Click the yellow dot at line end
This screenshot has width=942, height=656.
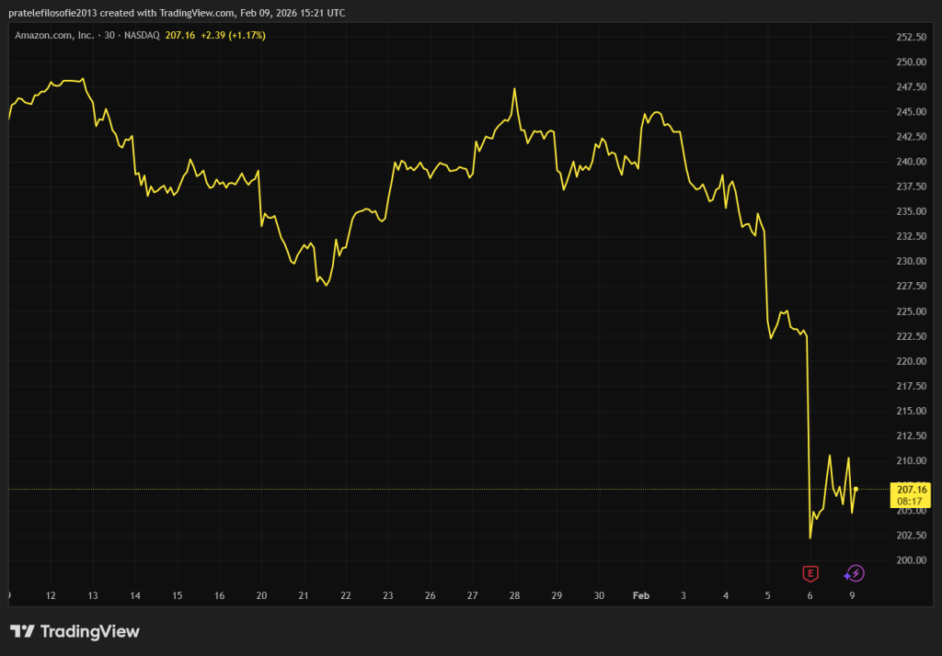(x=856, y=489)
